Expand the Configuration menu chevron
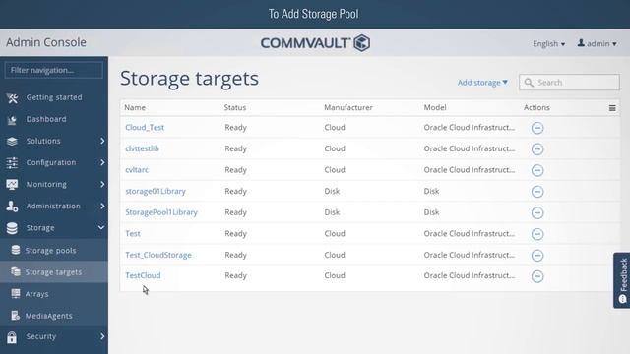630x354 pixels. [x=102, y=162]
